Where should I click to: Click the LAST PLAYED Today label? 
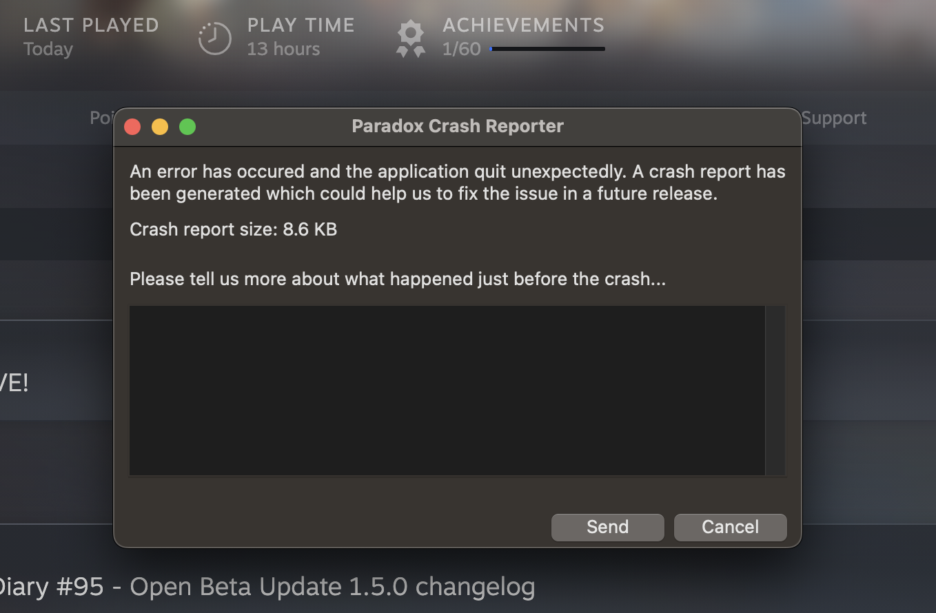pos(91,37)
